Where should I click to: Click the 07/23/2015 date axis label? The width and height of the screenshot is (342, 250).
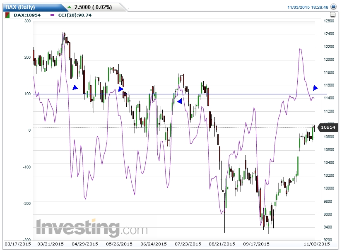(x=188, y=244)
